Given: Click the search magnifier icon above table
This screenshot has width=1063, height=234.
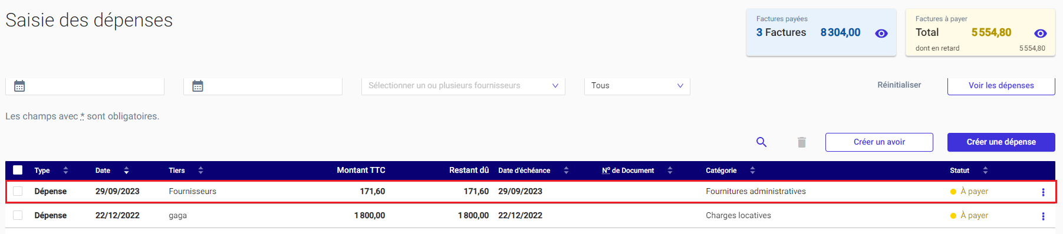Looking at the screenshot, I should (761, 142).
